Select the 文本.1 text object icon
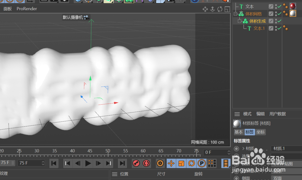The image size is (302, 180). point(249,28)
